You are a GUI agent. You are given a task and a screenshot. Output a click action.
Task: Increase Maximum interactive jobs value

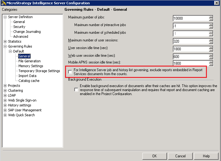[x=211, y=25]
